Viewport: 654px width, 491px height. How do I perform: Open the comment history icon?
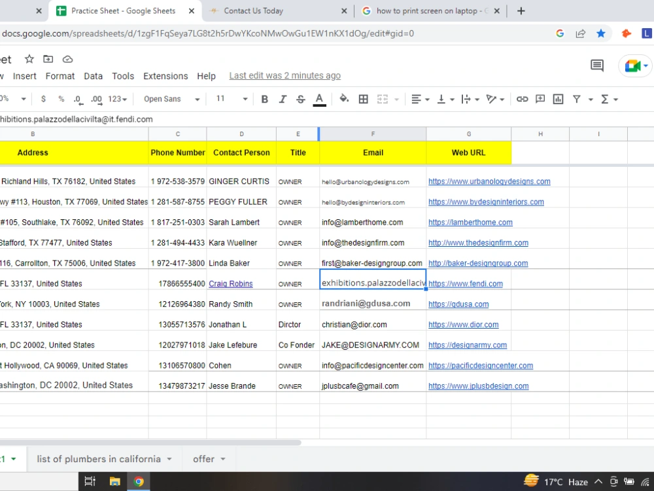point(597,65)
